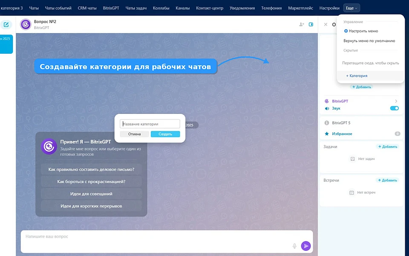The height and width of the screenshot is (256, 409).
Task: Choose 'Идеи для коротких перерывов' prompt
Action: coord(91,206)
